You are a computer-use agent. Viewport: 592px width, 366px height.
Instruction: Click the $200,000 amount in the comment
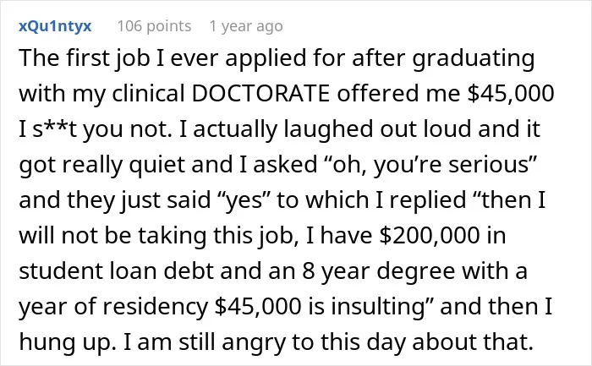pos(430,236)
